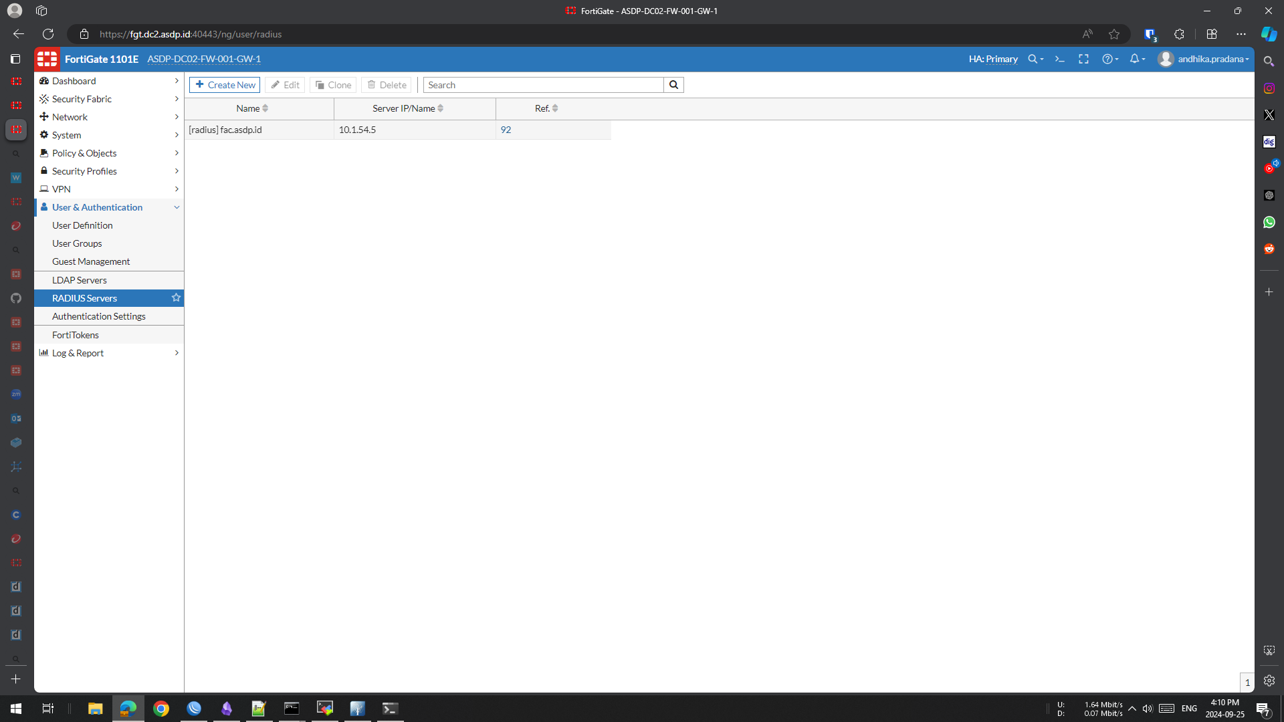
Task: Expand the Log & Report menu
Action: 109,353
